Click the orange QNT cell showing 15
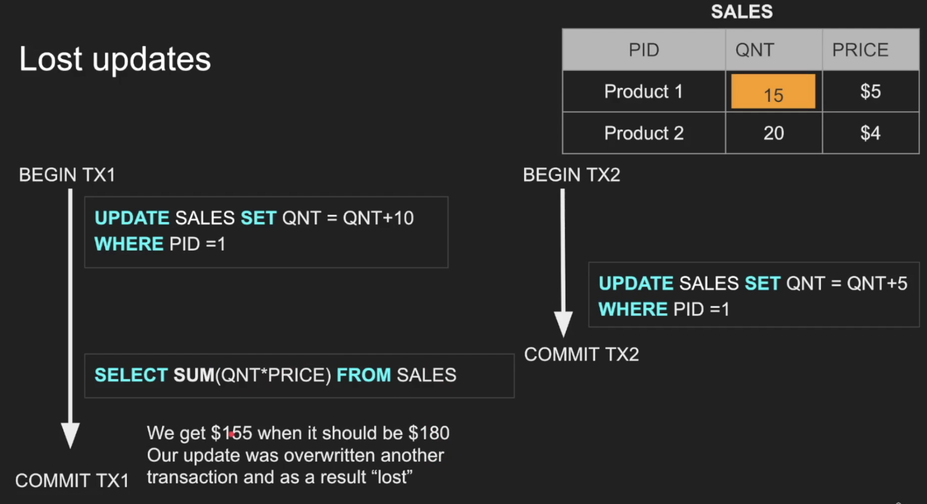This screenshot has width=927, height=504. (773, 92)
